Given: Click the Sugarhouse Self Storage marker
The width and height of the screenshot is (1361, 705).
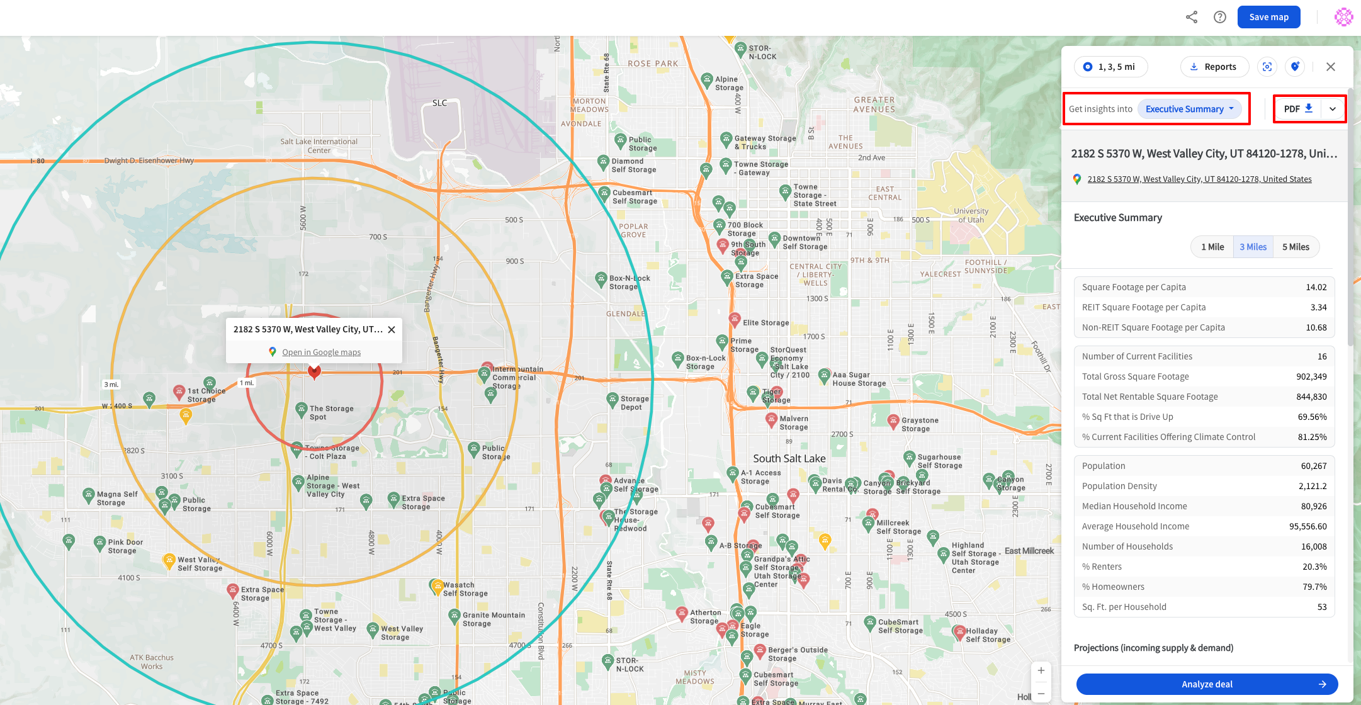Looking at the screenshot, I should coord(909,458).
